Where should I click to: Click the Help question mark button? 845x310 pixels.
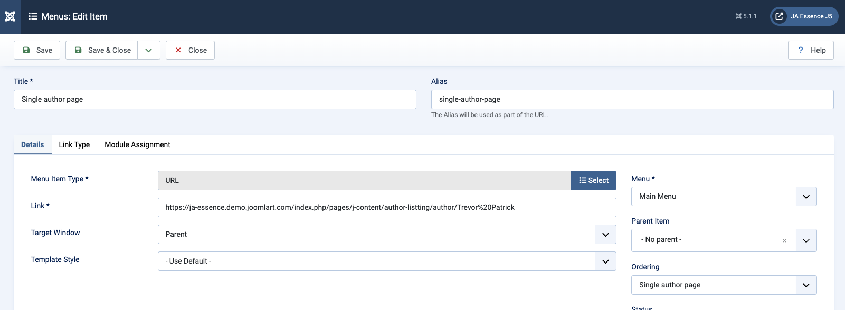coord(811,50)
